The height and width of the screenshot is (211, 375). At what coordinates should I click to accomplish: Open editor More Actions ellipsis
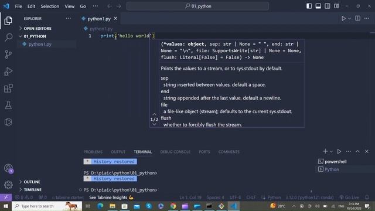coord(367,18)
